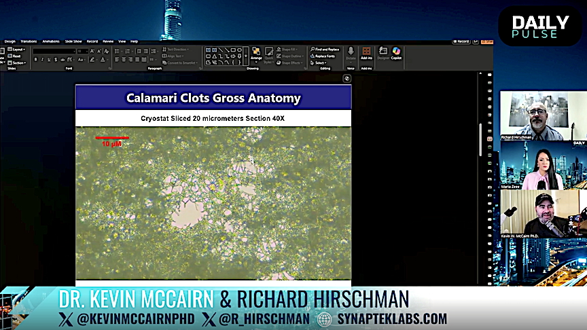Click Find and Replace

point(325,49)
